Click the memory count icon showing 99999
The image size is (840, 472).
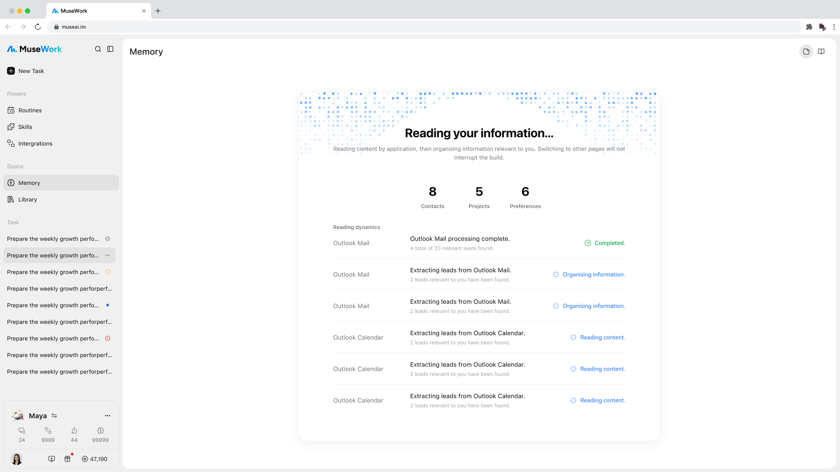tap(101, 430)
